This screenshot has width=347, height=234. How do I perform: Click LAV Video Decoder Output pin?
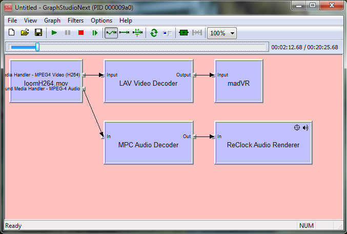pos(195,75)
